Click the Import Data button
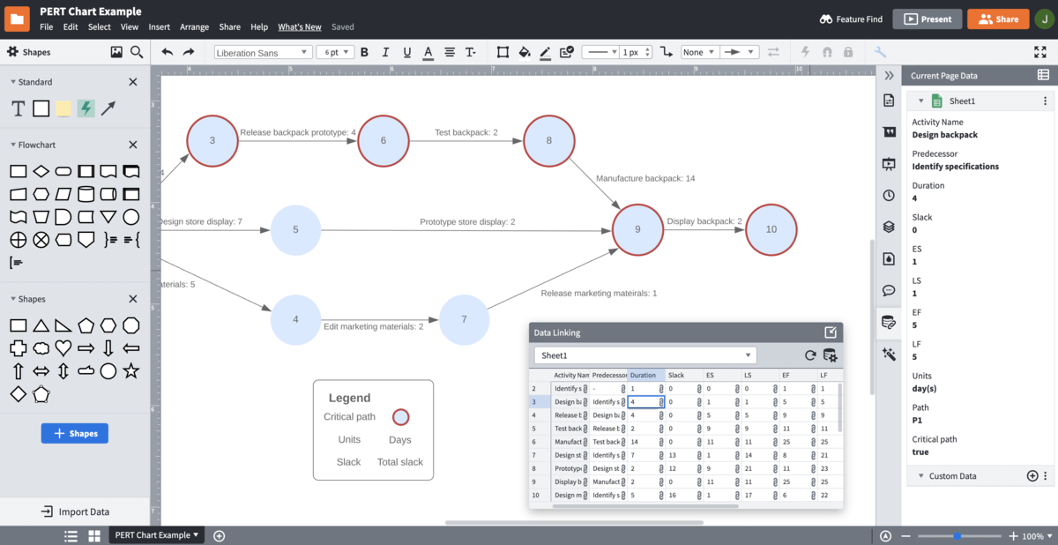The height and width of the screenshot is (545, 1058). click(x=75, y=511)
